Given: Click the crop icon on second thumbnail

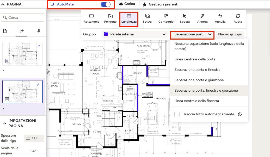Looking at the screenshot, I should point(7,99).
